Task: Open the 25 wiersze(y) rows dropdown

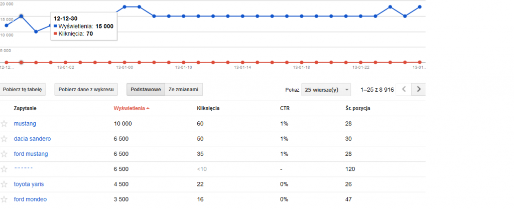Action: point(325,90)
